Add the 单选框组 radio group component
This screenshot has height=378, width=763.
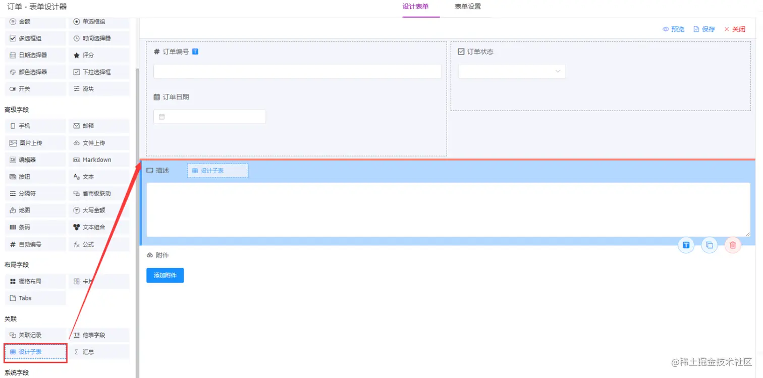pos(99,22)
